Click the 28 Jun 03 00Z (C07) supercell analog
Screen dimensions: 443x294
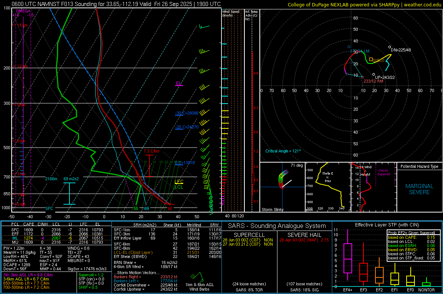[248, 240]
